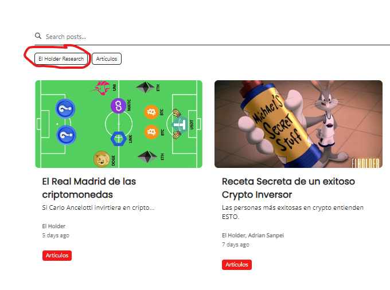390x290 pixels.
Task: Click the blue LINK hexagon icon
Action: tap(118, 139)
